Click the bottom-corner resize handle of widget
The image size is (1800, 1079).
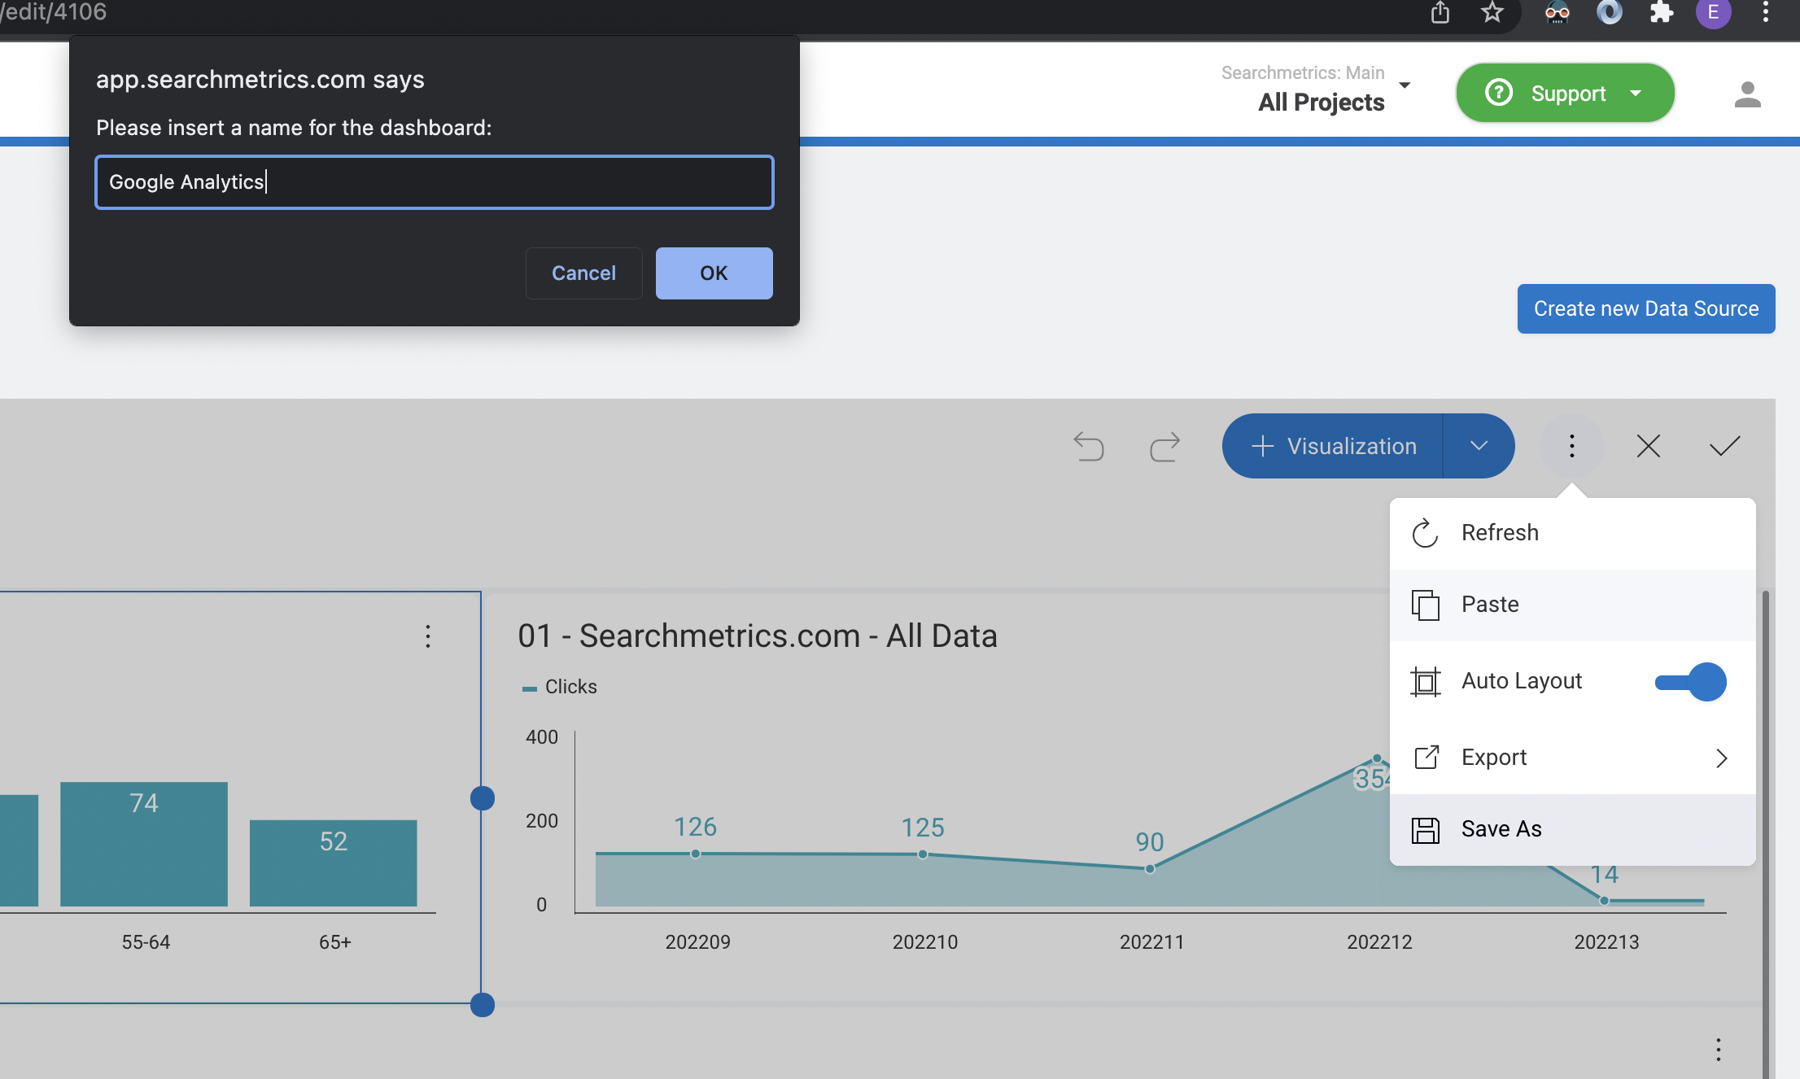tap(483, 1005)
